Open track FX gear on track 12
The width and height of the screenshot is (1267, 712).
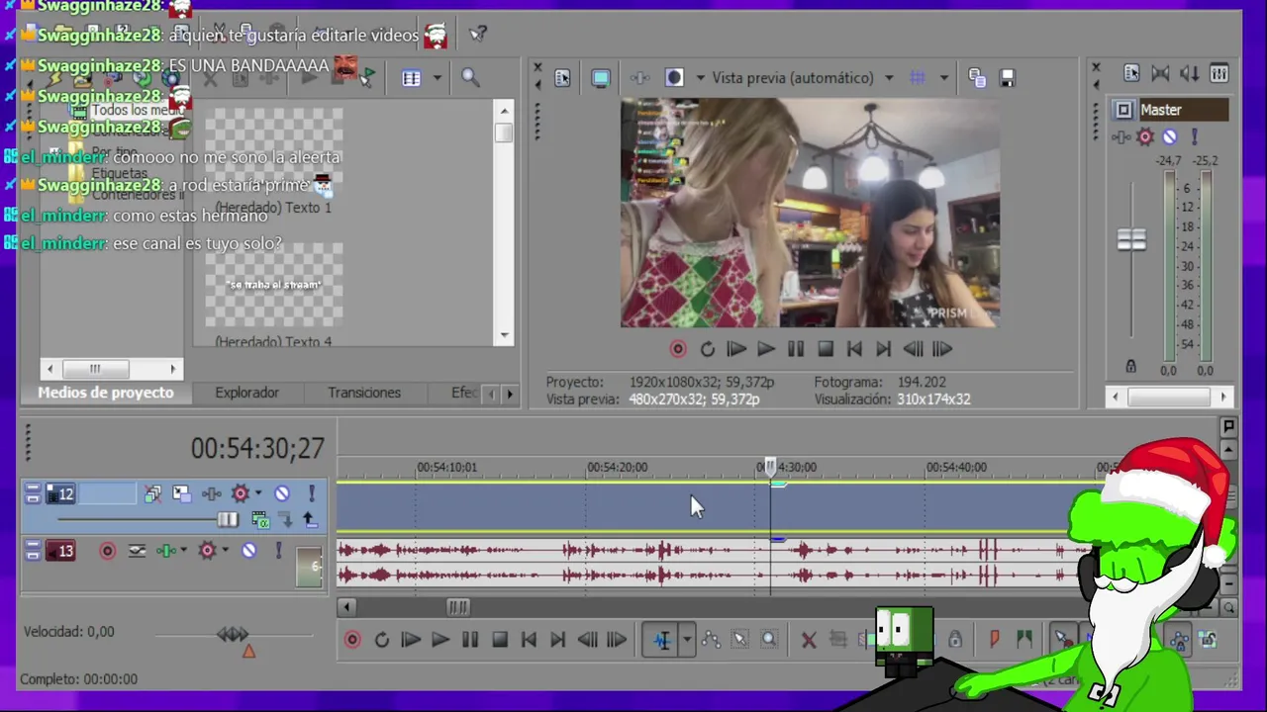[x=240, y=493]
